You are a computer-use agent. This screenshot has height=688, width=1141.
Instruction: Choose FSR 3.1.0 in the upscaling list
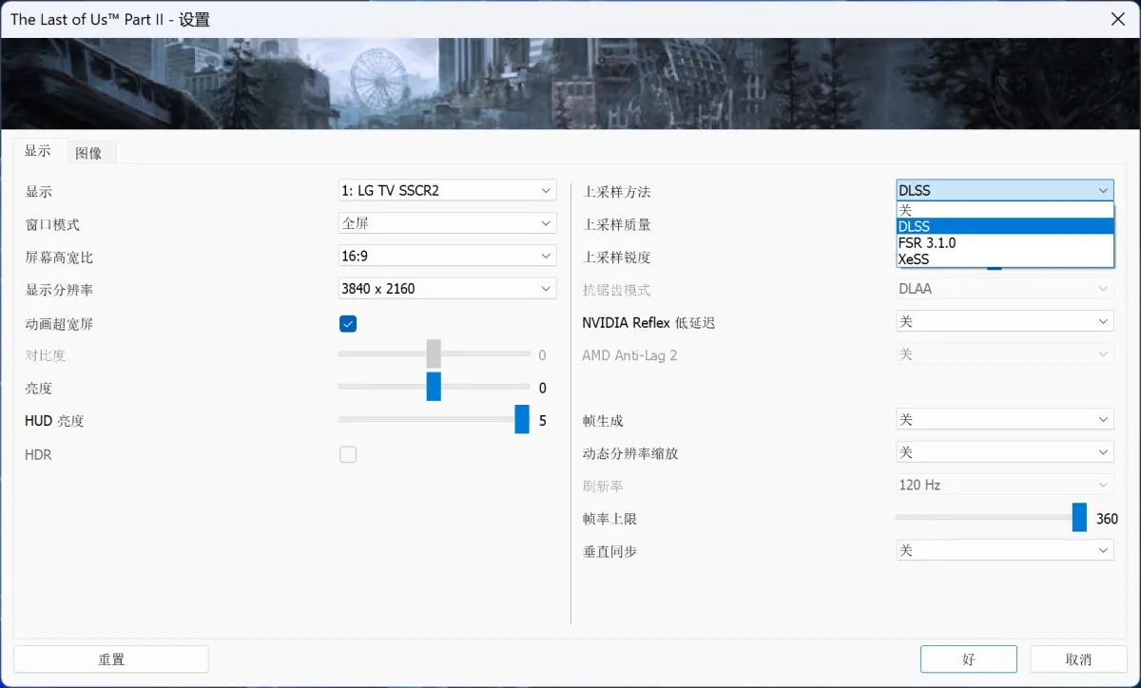point(1005,242)
